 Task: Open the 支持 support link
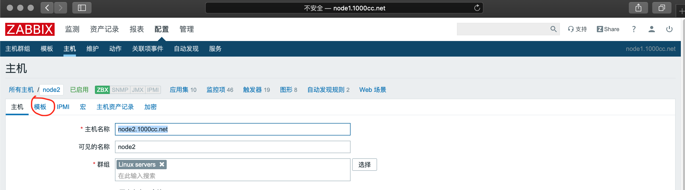[x=577, y=29]
